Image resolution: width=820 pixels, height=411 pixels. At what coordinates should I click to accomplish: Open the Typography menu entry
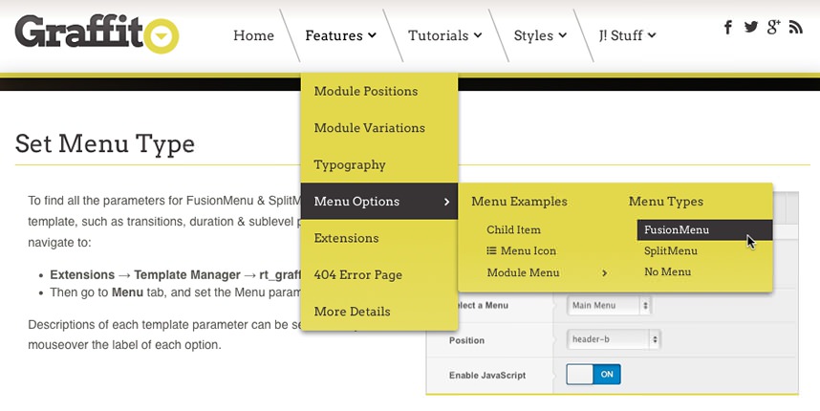[379, 164]
